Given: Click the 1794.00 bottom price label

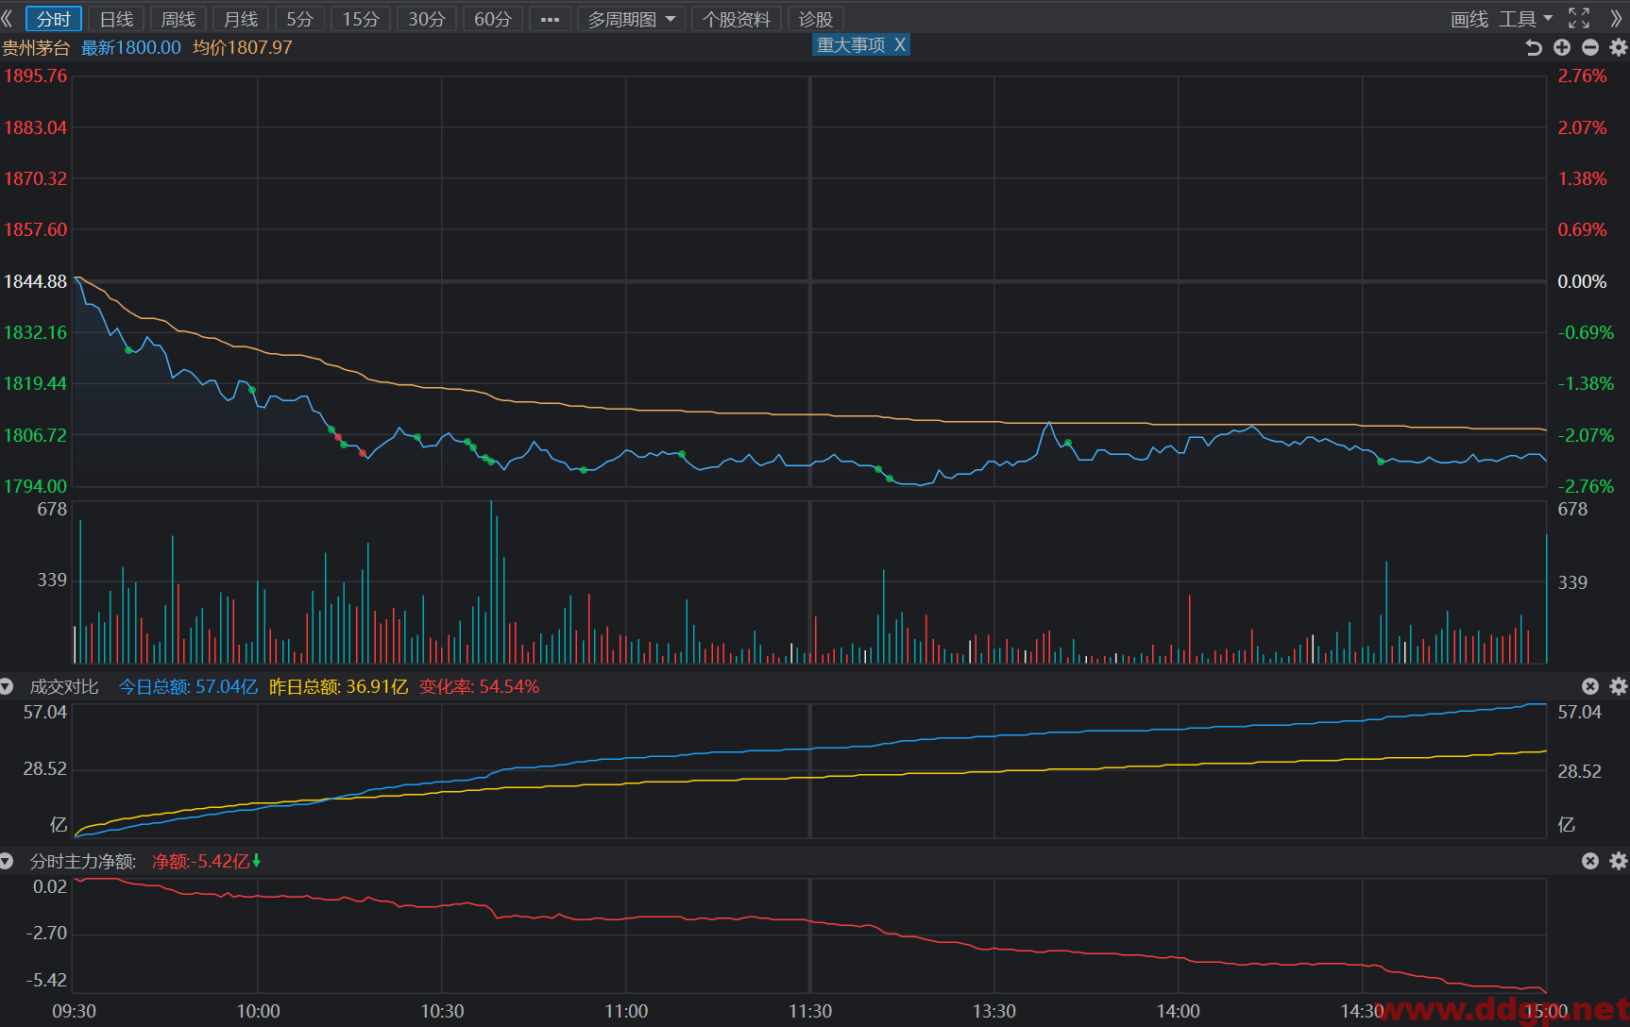Looking at the screenshot, I should click(x=36, y=486).
